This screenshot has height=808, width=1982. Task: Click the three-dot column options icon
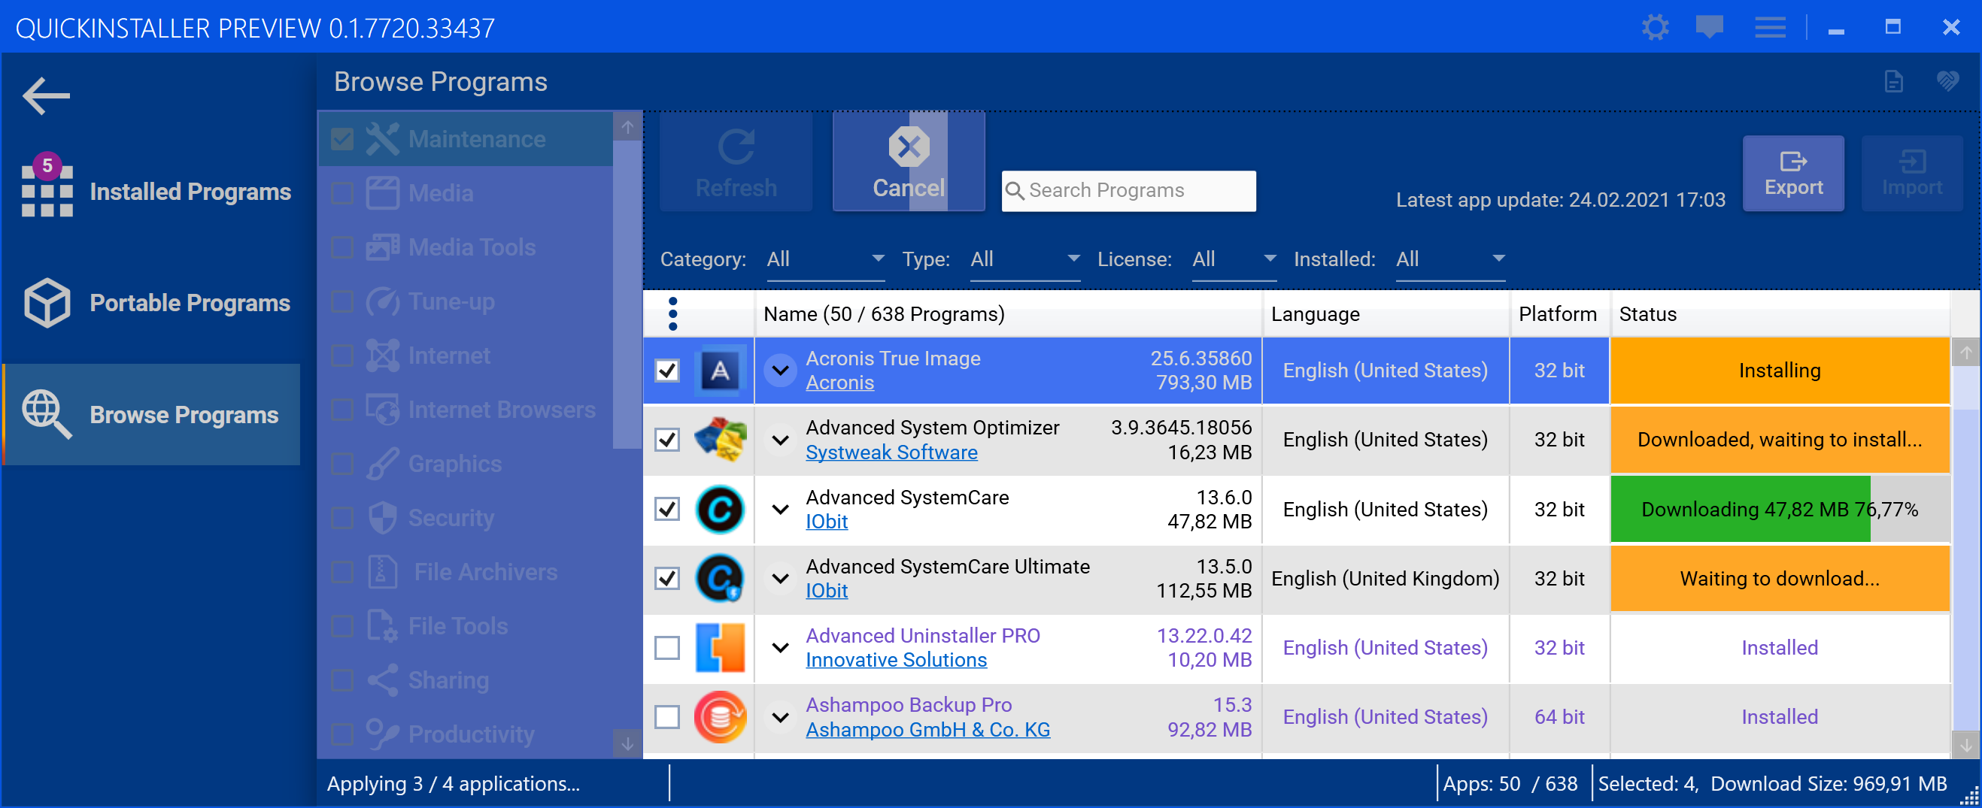(x=673, y=313)
